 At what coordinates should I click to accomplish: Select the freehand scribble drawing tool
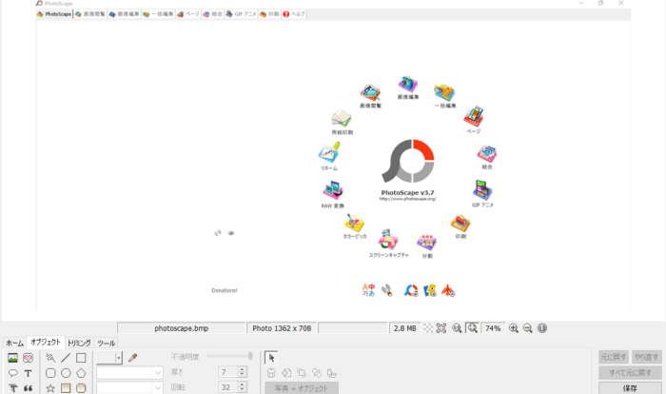50,358
